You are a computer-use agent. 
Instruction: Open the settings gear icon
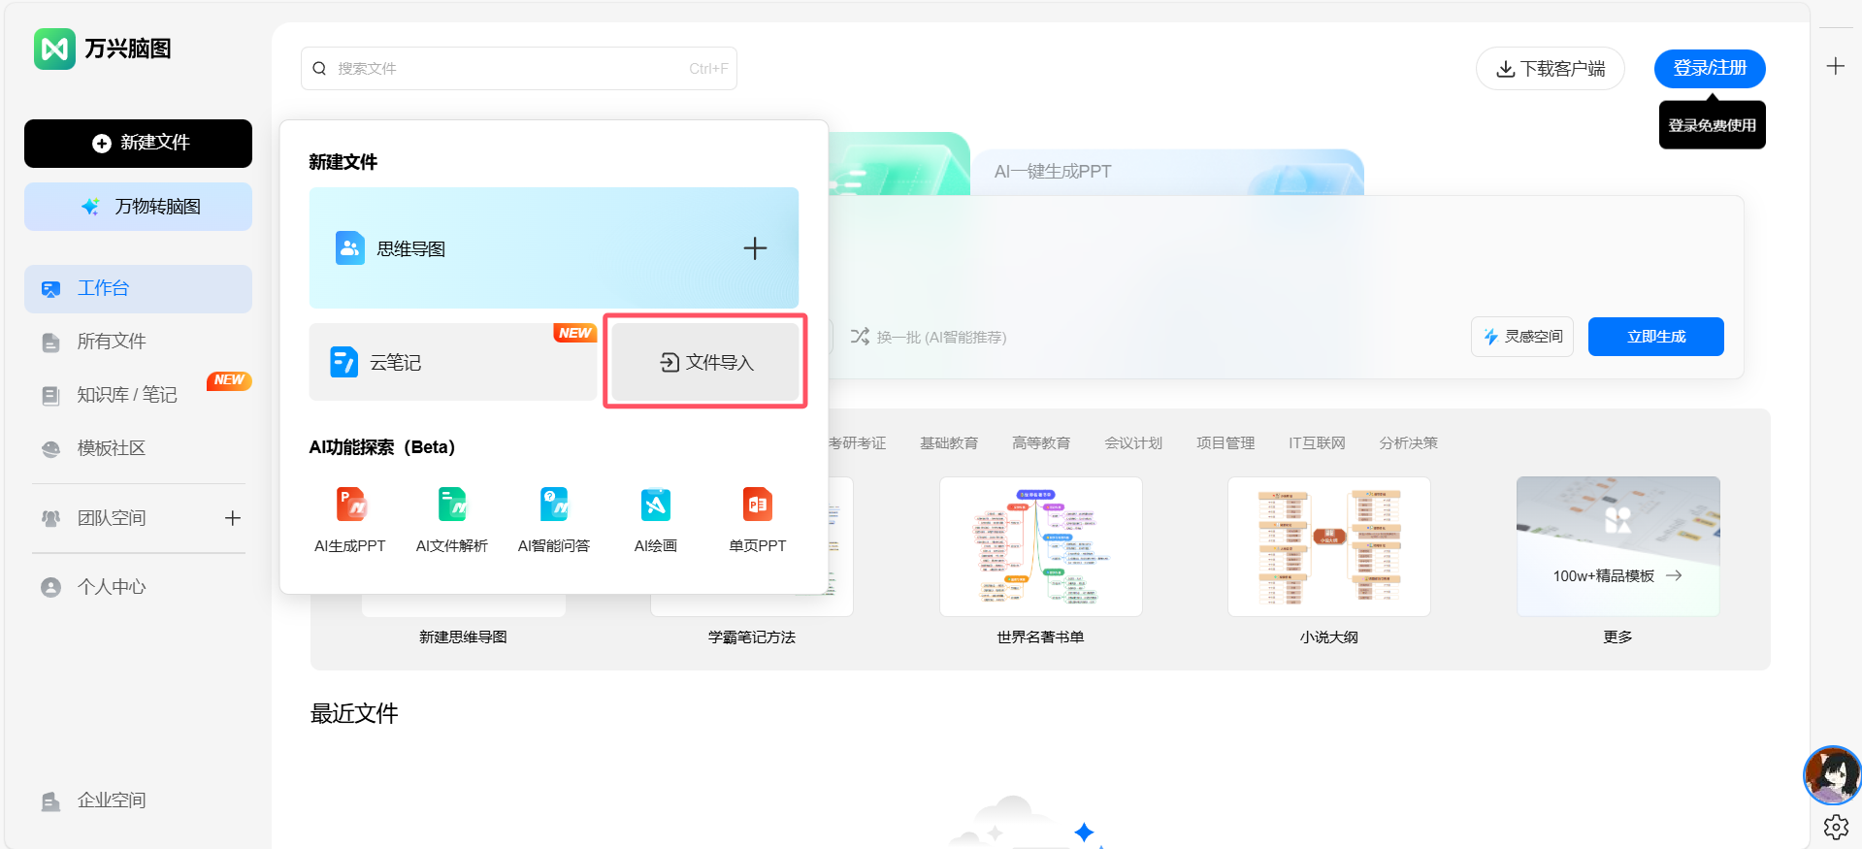pos(1836,827)
